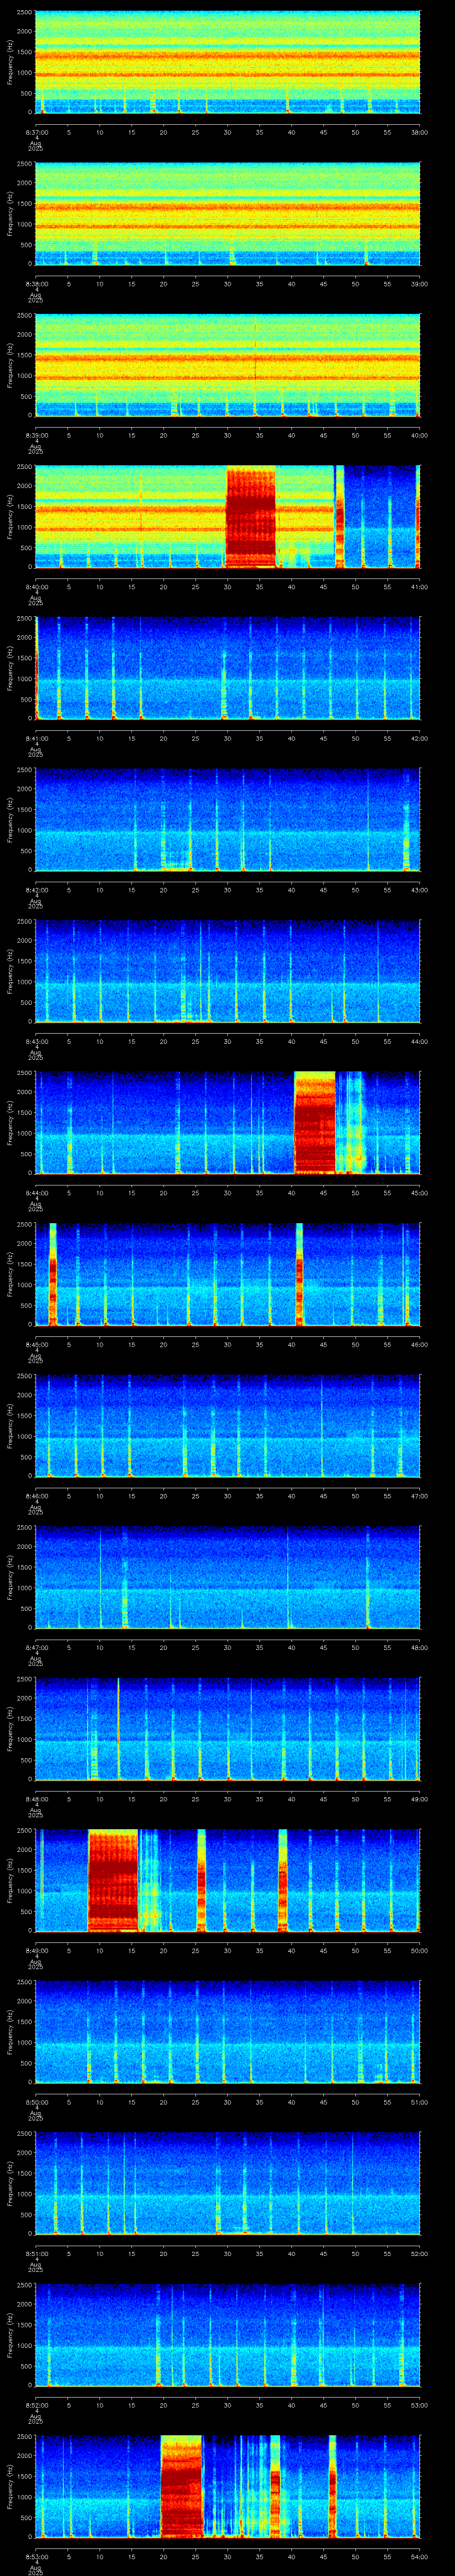Image resolution: width=455 pixels, height=2576 pixels.
Task: Select the spectrogram panel beginning at 8:47:00
Action: pos(228,1578)
